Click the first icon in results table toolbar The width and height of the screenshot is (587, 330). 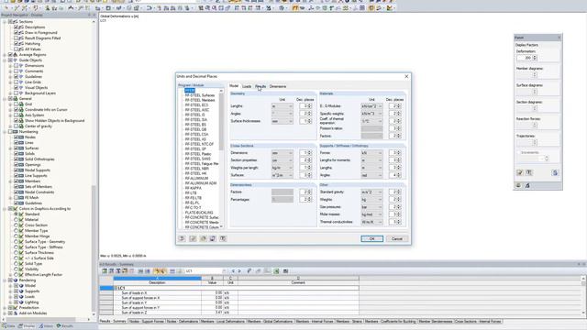click(105, 271)
